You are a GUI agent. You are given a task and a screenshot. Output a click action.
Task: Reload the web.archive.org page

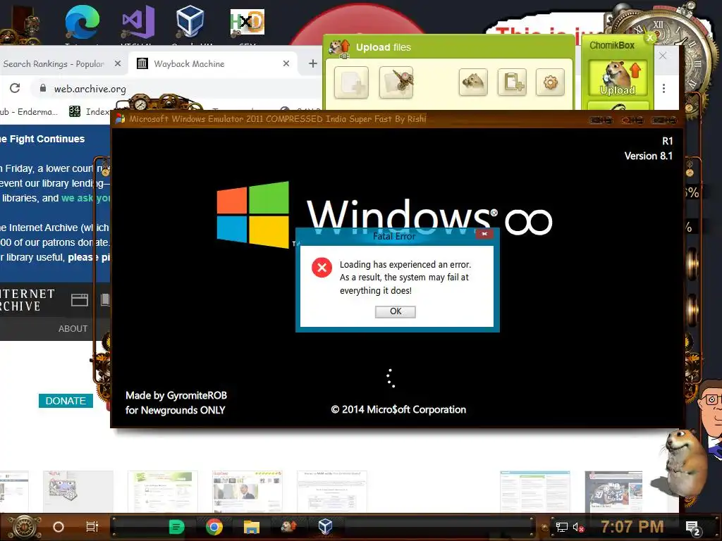[15, 88]
